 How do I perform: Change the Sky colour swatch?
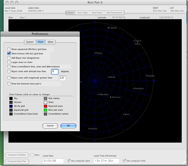click(11, 98)
